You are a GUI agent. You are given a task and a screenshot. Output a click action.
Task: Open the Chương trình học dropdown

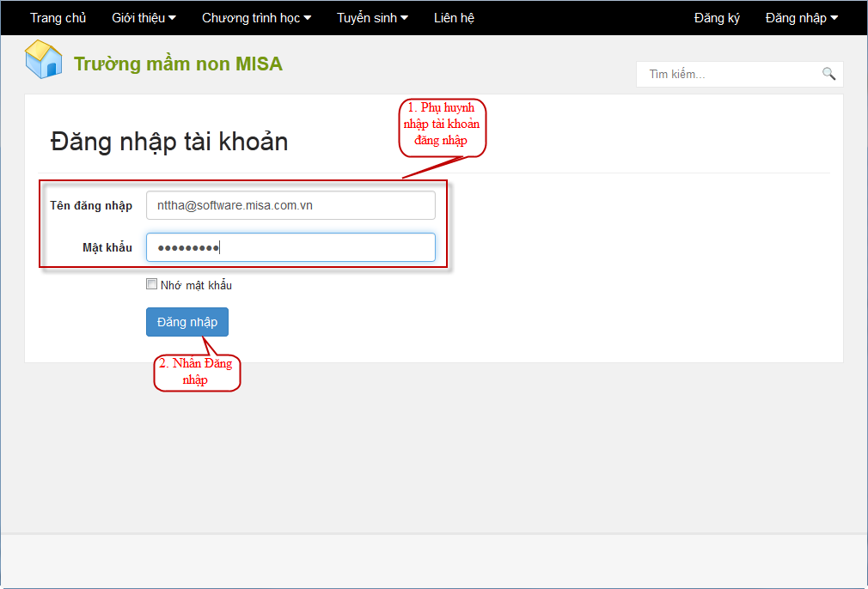tap(256, 18)
